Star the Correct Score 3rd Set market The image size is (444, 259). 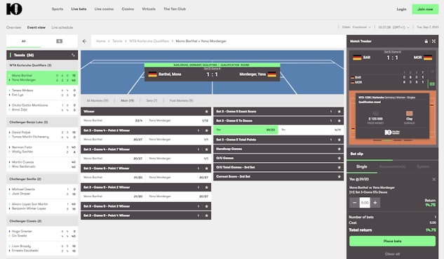(339, 177)
